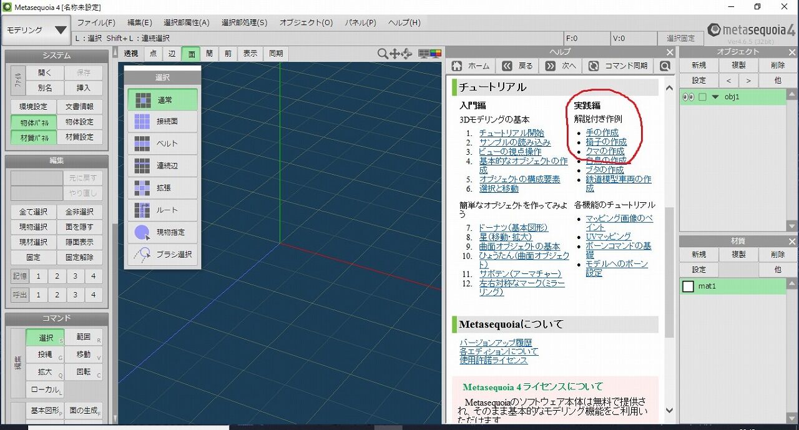Open the 表示 display dropdown in viewport header
This screenshot has width=799, height=430.
click(x=250, y=54)
